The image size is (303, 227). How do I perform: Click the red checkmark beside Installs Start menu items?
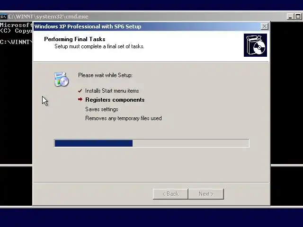point(80,91)
